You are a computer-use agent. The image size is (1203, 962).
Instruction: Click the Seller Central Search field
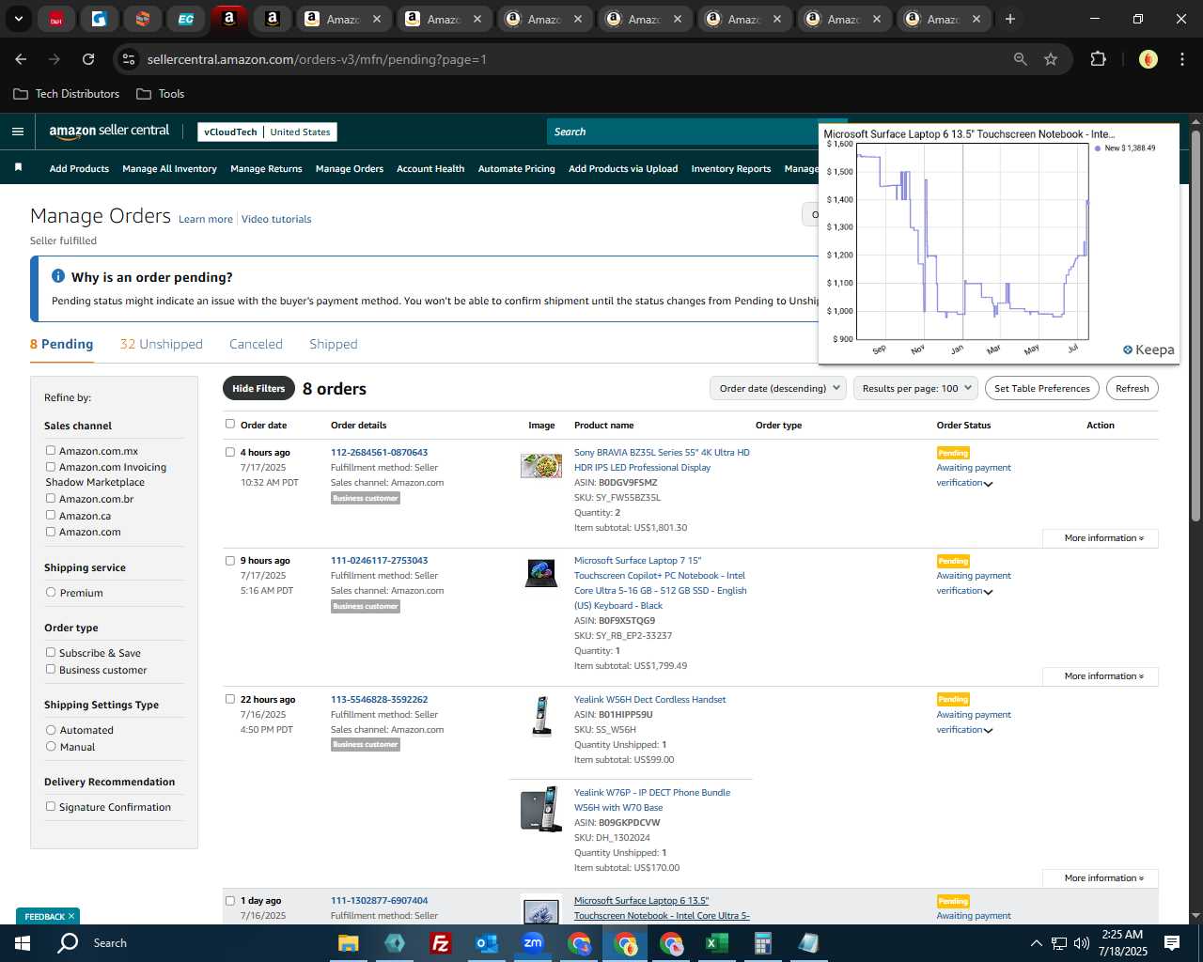coord(683,132)
